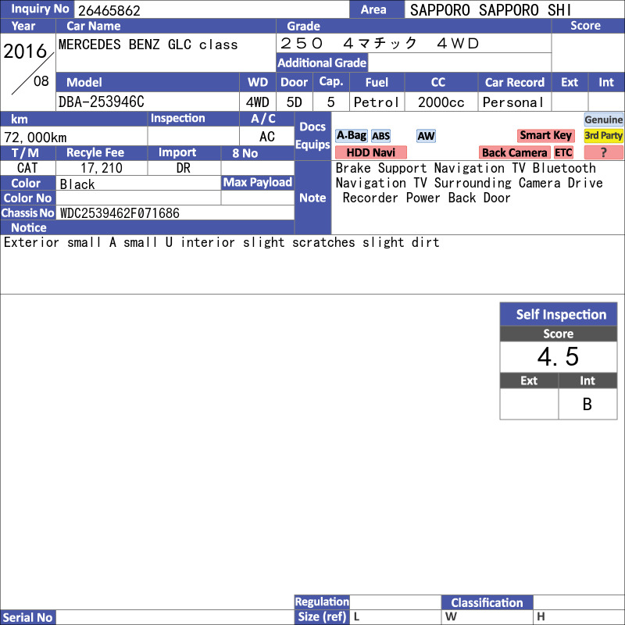This screenshot has width=625, height=625.
Task: Click area value SAPPORO SAPPORO SHI
Action: [x=491, y=10]
